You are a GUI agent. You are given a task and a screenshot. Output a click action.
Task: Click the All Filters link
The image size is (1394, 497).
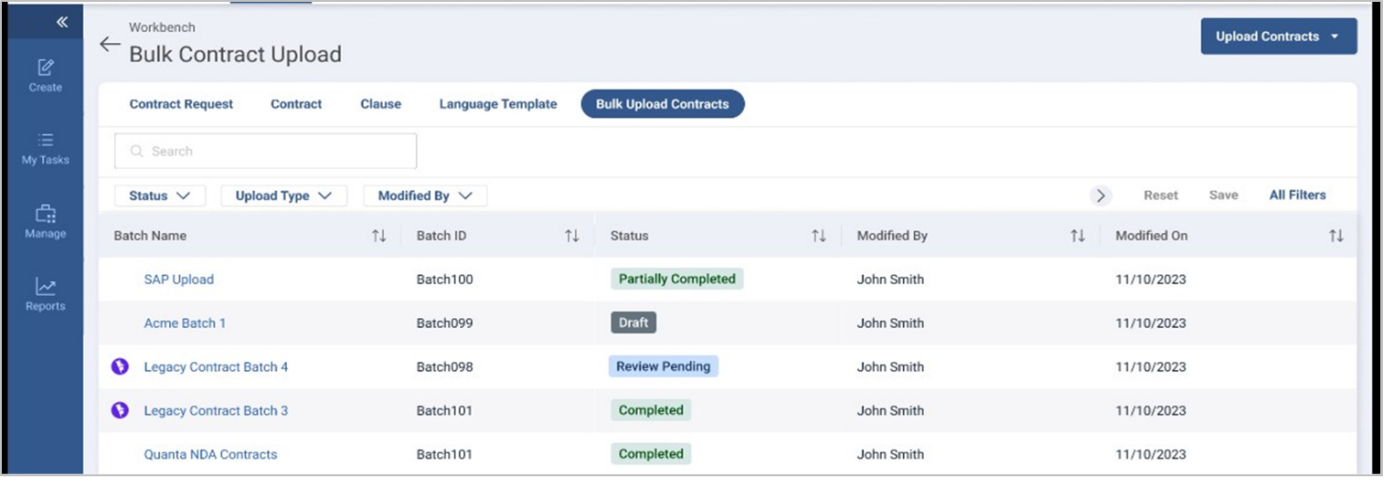tap(1297, 195)
